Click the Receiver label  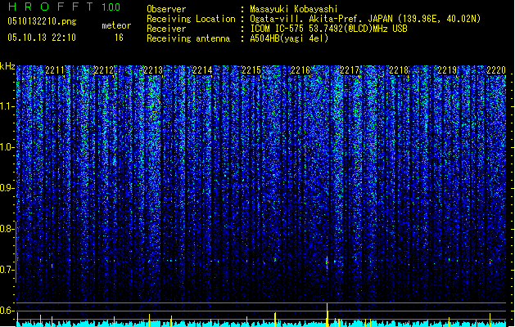click(x=166, y=29)
